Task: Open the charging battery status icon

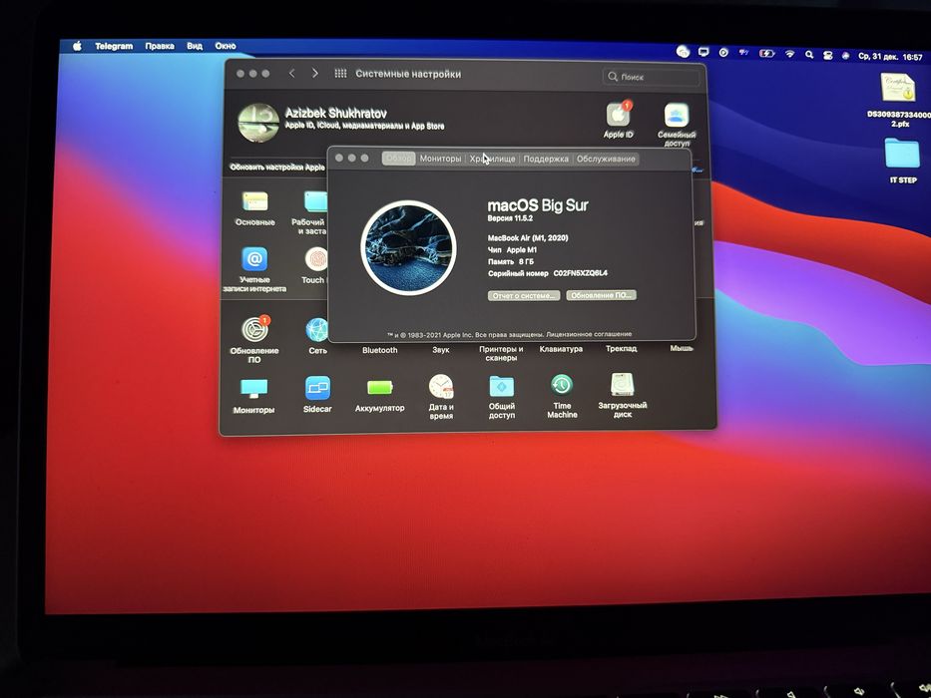Action: 766,54
